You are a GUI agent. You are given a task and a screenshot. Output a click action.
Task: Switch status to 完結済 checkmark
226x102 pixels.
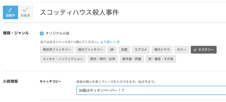click(25, 12)
